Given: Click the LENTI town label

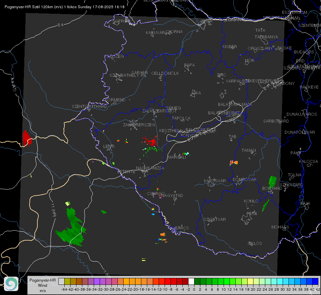Looking at the screenshot, I should (109, 147).
